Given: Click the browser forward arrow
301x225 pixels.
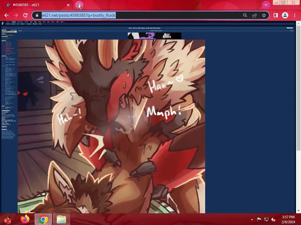Looking at the screenshot, I should pyautogui.click(x=16, y=15).
